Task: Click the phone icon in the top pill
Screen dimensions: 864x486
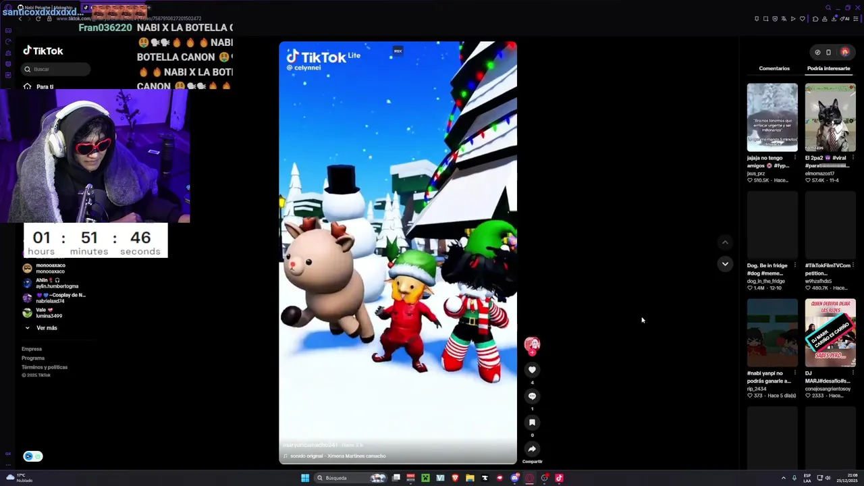Action: (828, 52)
